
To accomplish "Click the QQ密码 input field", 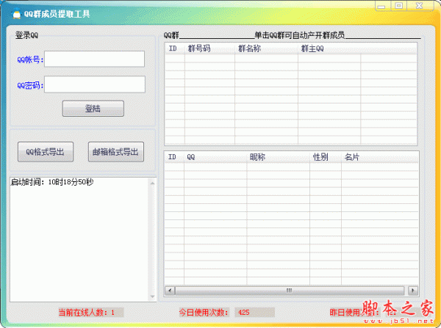I will [95, 84].
